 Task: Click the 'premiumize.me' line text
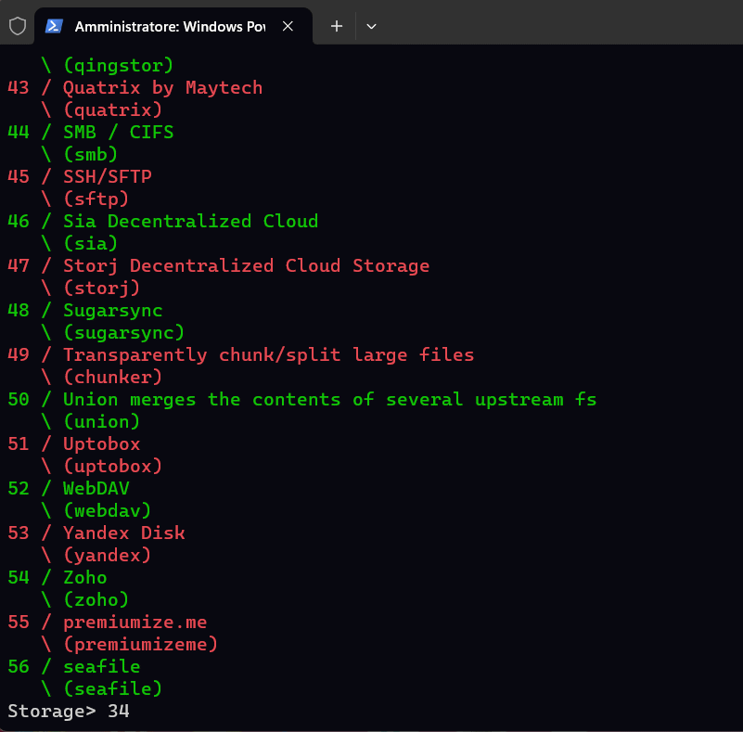pyautogui.click(x=135, y=623)
